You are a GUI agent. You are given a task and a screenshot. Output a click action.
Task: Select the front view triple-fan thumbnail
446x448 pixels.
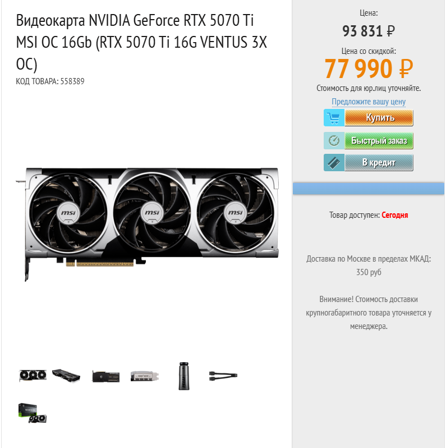[33, 376]
